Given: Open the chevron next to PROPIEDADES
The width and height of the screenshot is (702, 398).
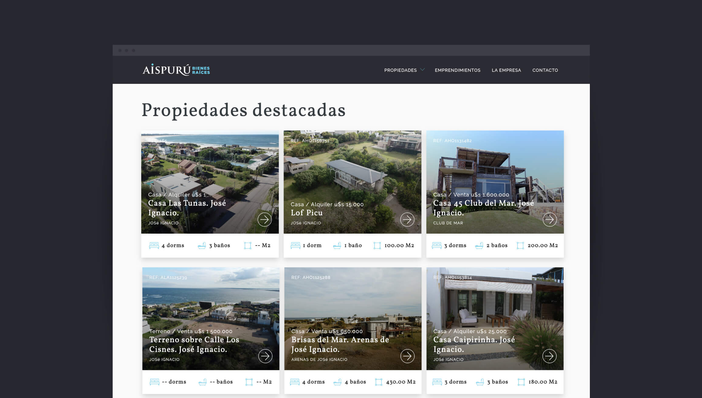Looking at the screenshot, I should coord(422,70).
